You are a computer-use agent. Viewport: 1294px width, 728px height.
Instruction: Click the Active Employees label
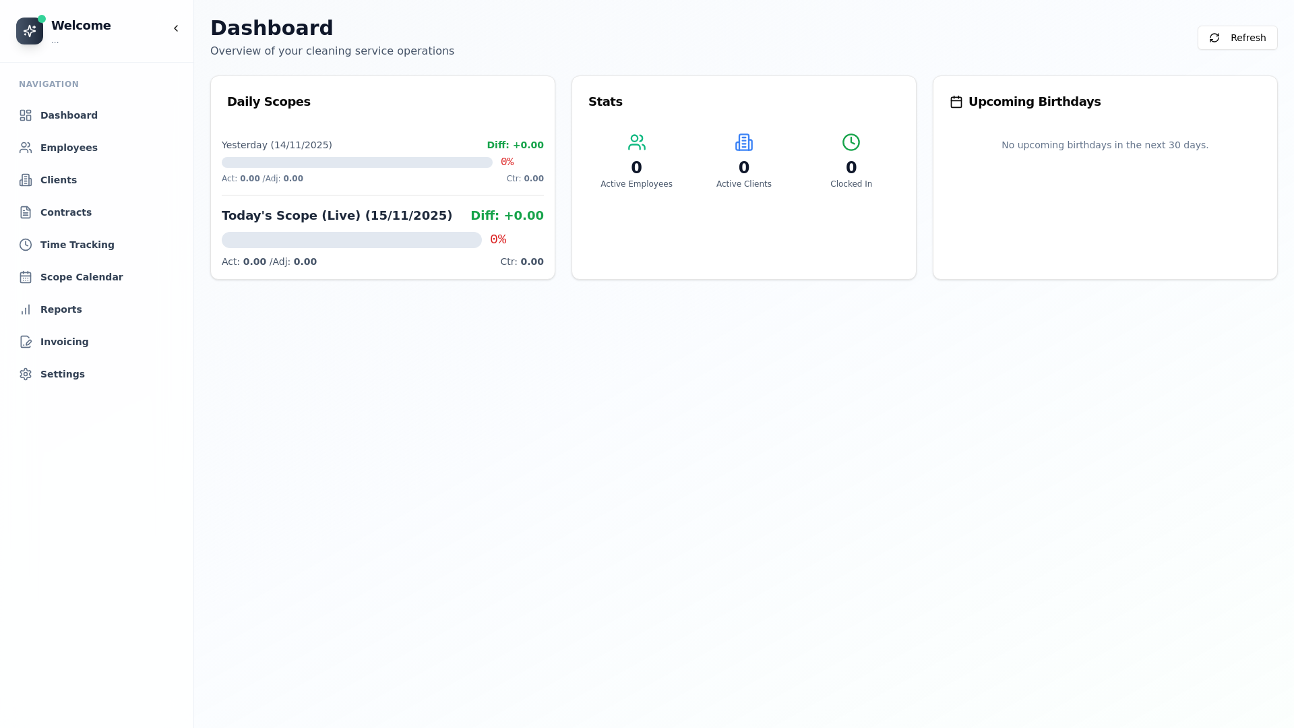tap(636, 184)
